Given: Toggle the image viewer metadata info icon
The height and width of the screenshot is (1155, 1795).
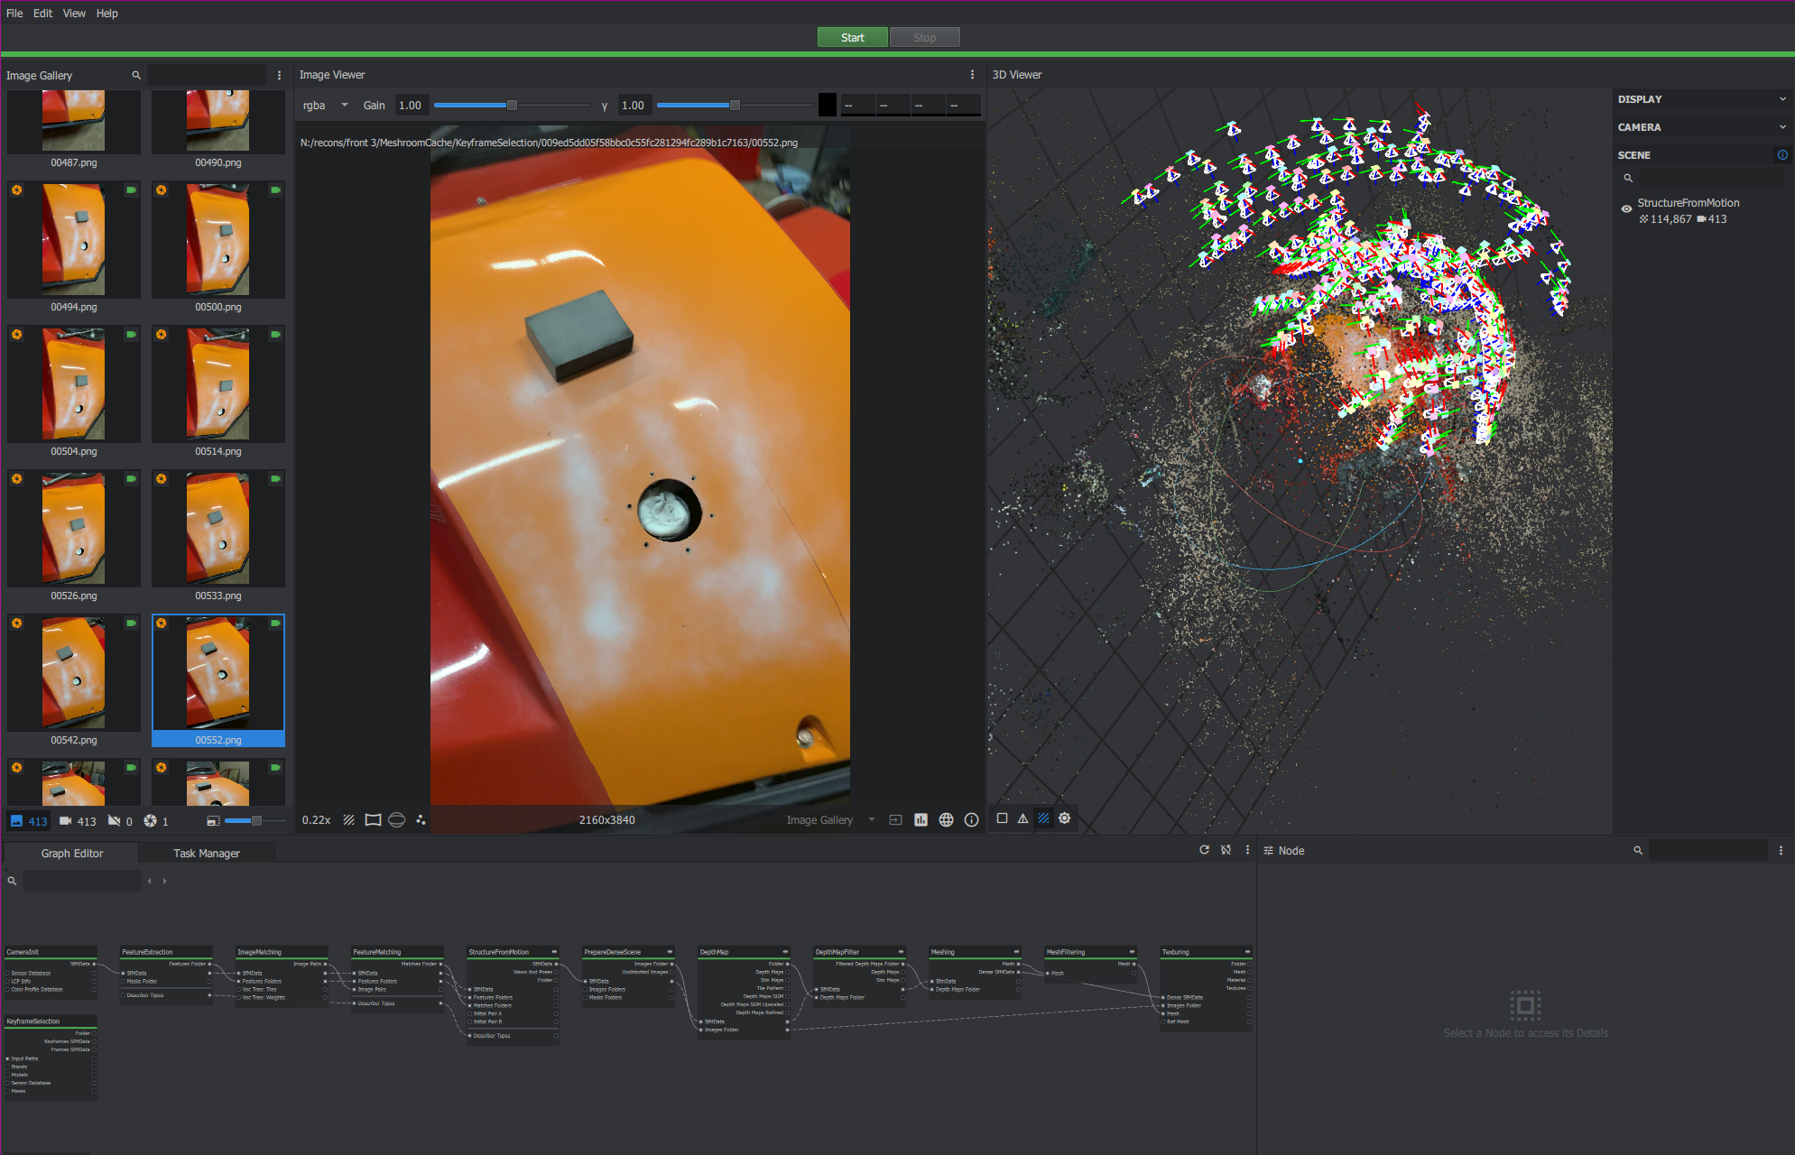Looking at the screenshot, I should (971, 820).
